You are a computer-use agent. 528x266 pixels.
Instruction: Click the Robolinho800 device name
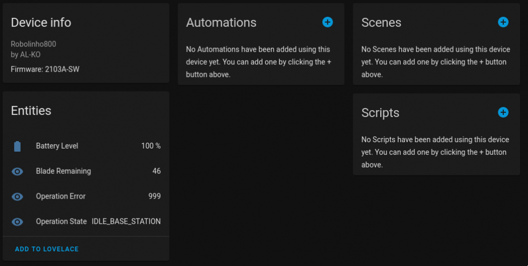click(33, 44)
